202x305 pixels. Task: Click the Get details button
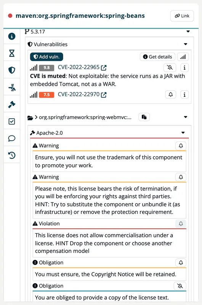[x=157, y=57]
